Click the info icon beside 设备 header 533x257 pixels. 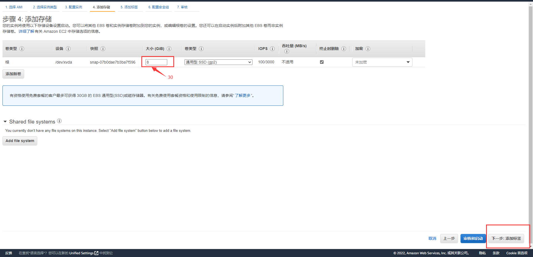pos(68,49)
